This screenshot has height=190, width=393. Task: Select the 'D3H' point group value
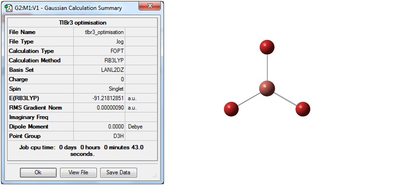(118, 136)
